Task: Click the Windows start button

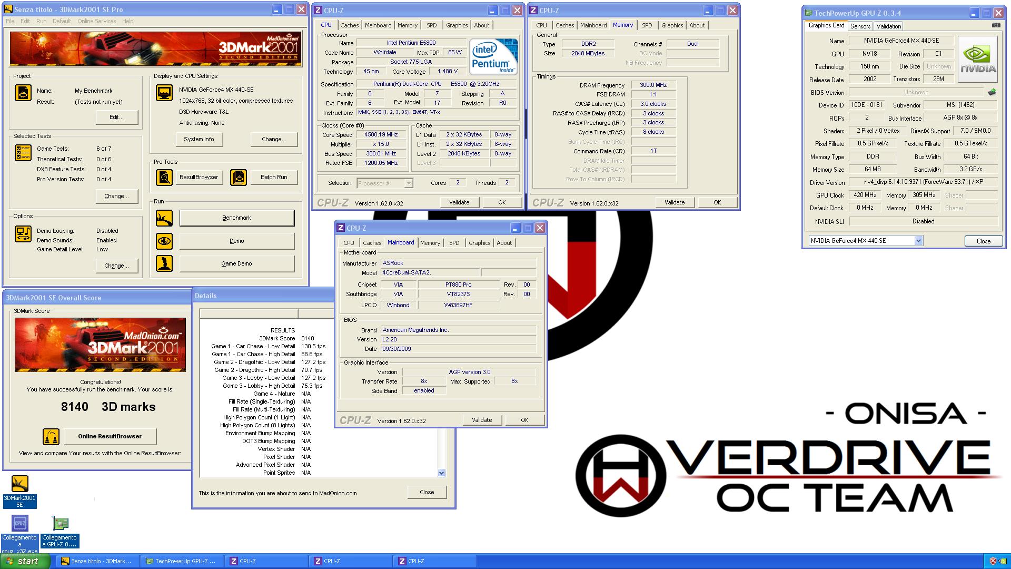Action: [25, 562]
